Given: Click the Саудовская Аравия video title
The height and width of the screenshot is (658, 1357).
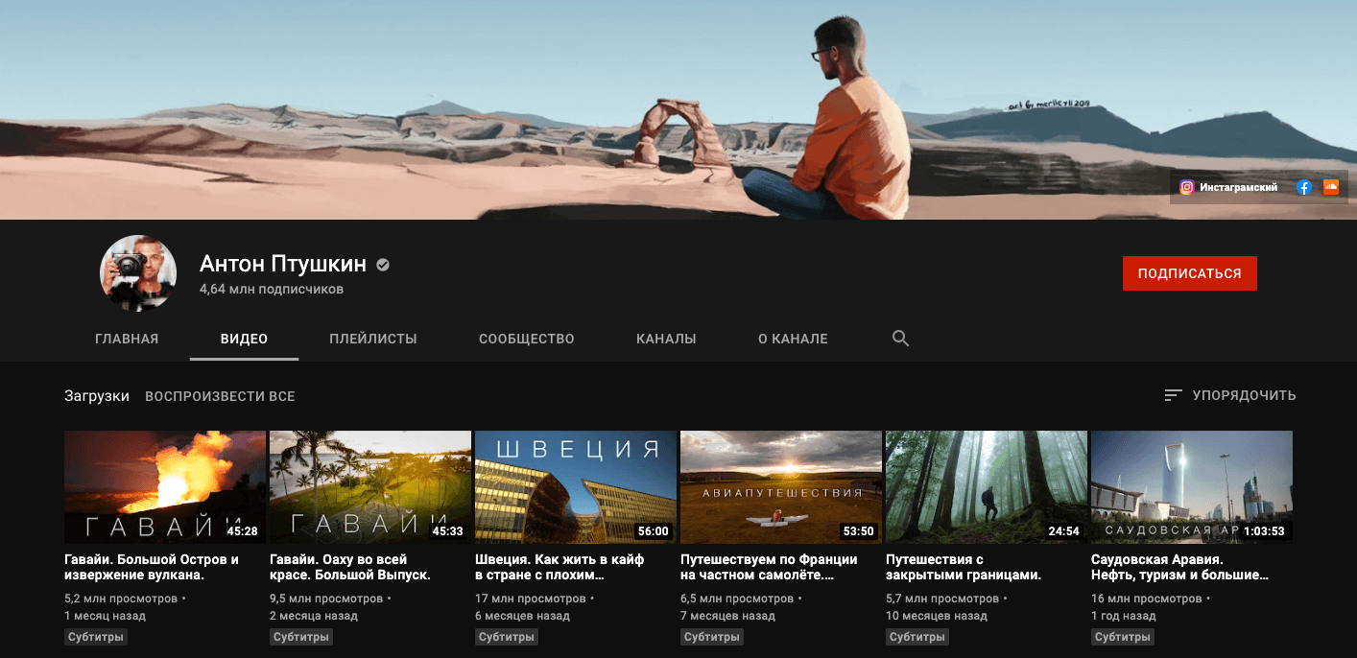Looking at the screenshot, I should [x=1179, y=567].
